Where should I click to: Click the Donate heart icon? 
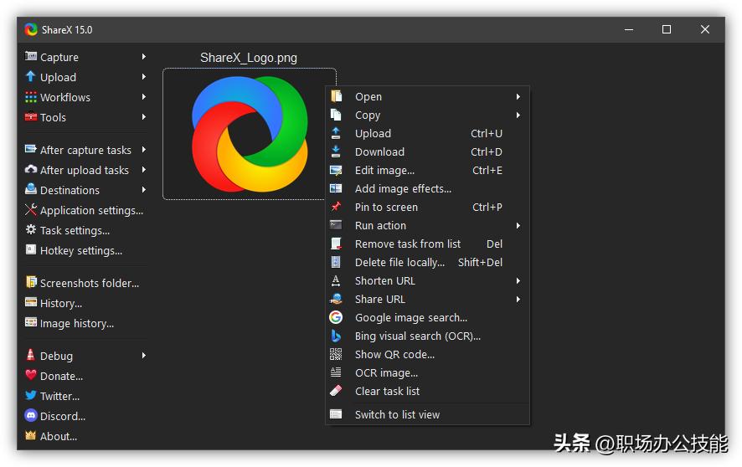(x=31, y=376)
